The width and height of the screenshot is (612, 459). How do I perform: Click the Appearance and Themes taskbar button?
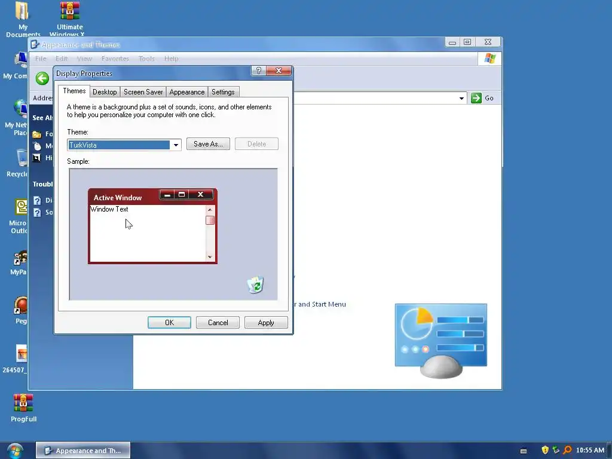pos(83,451)
